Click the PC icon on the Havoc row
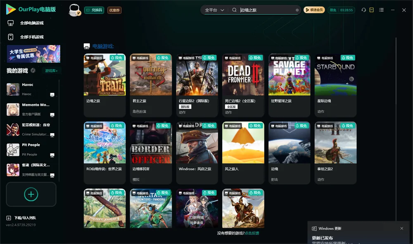The image size is (413, 244). [x=52, y=95]
